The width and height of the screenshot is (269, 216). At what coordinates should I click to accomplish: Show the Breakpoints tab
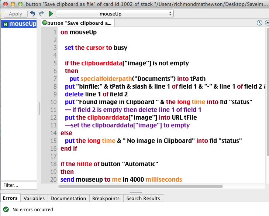[106, 198]
